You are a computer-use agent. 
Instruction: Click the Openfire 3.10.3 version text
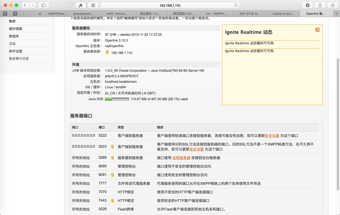coord(117,40)
